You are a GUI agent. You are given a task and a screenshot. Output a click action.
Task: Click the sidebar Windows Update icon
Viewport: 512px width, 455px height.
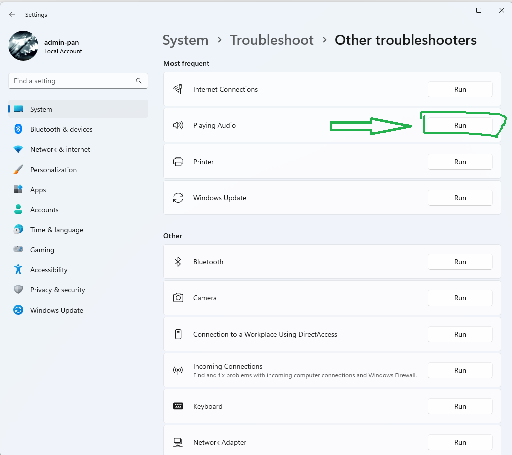click(18, 310)
